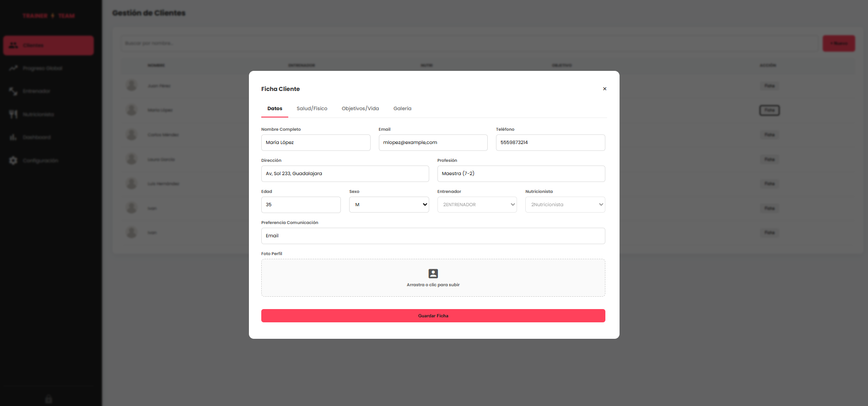
Task: Click the Configuración gear icon
Action: coord(13,160)
